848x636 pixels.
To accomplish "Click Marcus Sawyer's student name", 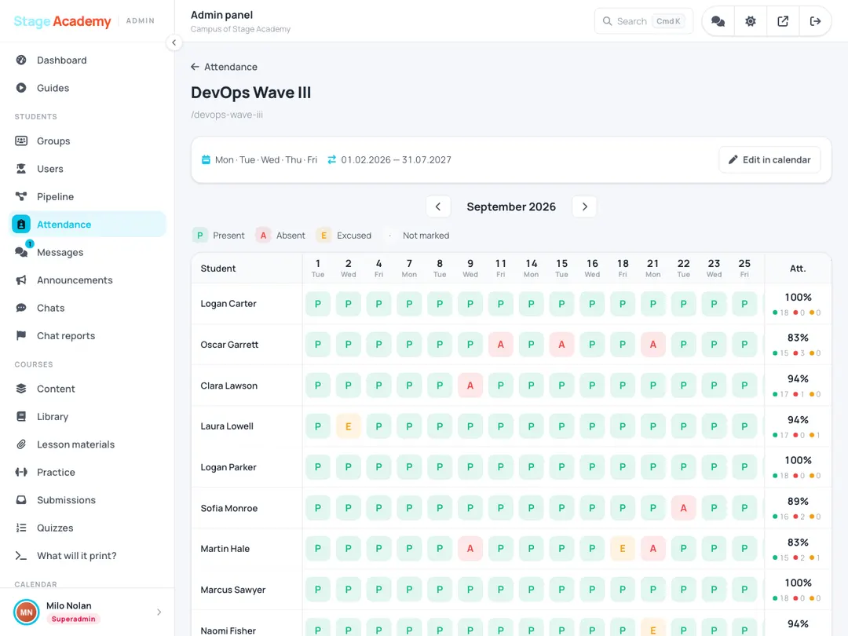I will [233, 590].
